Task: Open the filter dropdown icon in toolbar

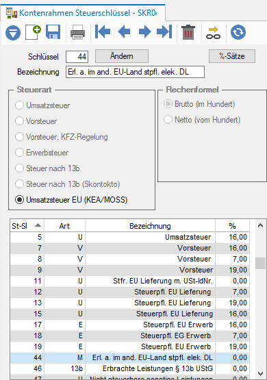Action: click(x=13, y=32)
